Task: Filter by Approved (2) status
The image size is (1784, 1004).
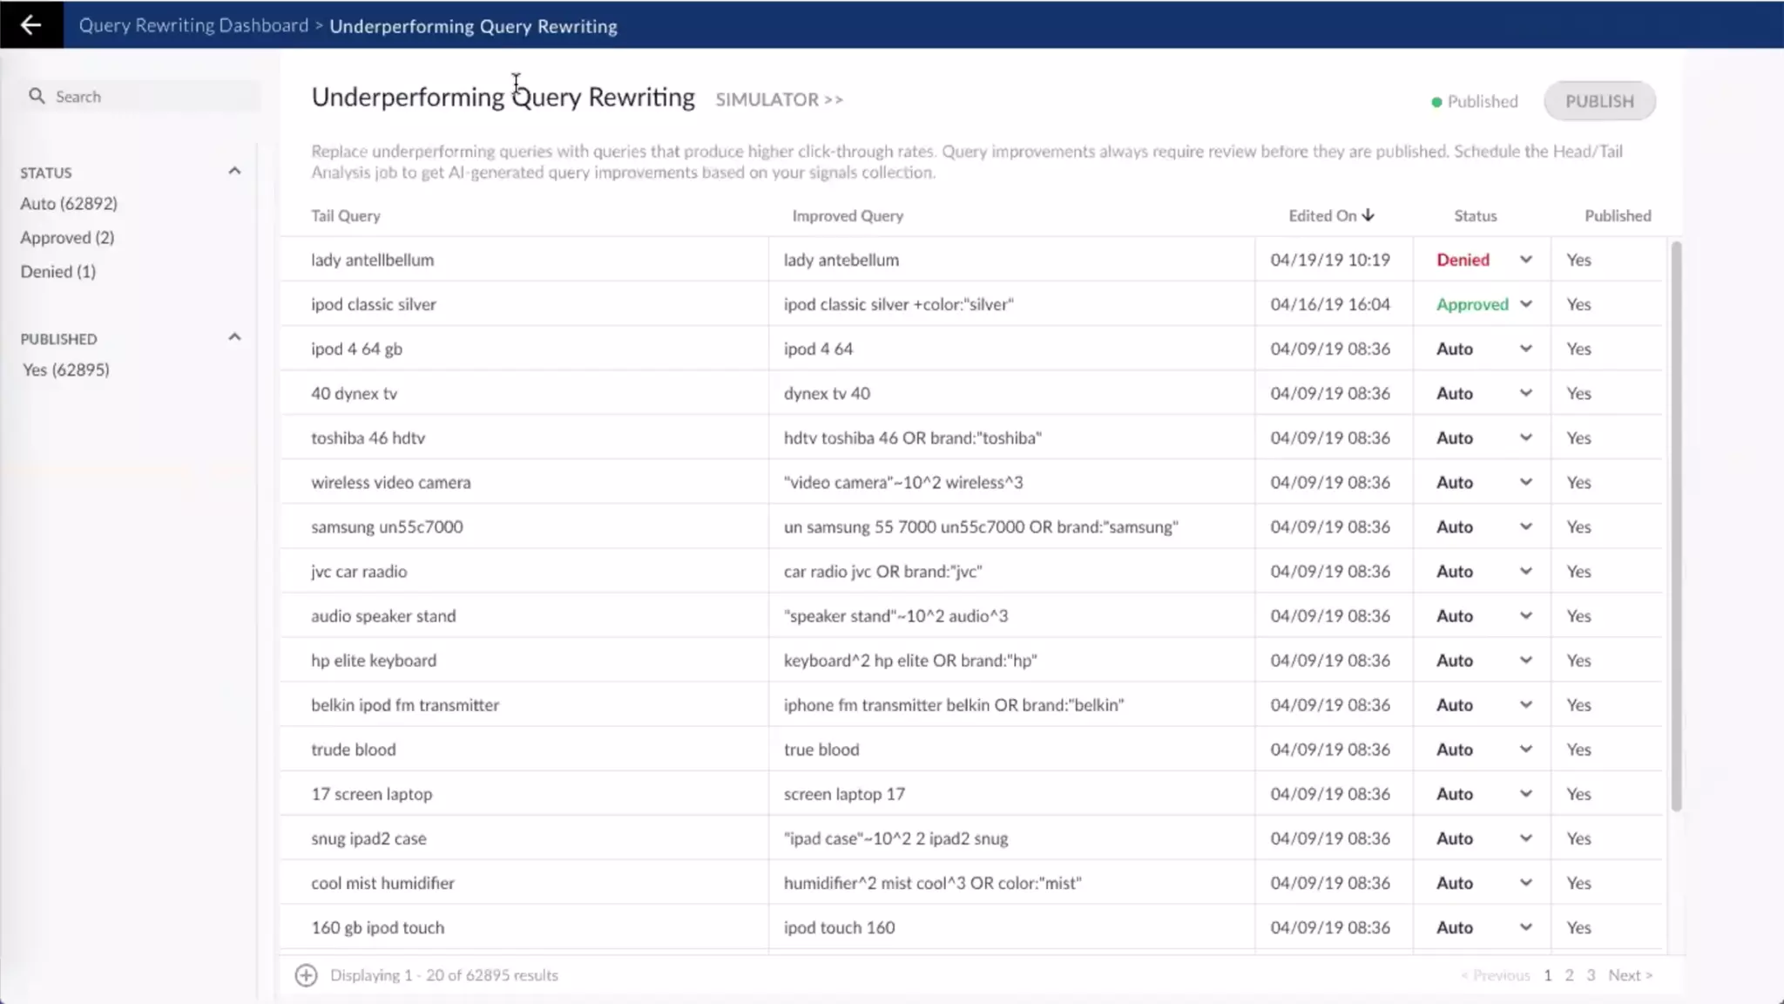Action: pyautogui.click(x=67, y=237)
